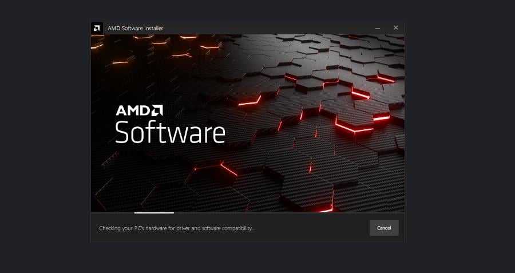The image size is (515, 273).
Task: Click the 'Checking your PC's hardware' status message
Action: click(x=177, y=228)
